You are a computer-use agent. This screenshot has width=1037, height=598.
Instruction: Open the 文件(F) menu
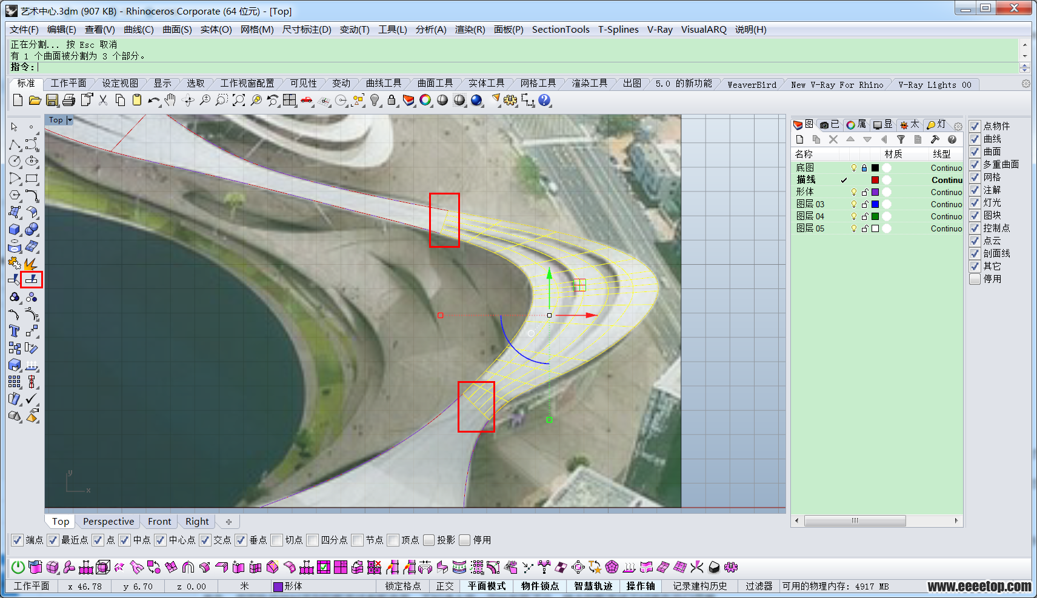point(24,29)
